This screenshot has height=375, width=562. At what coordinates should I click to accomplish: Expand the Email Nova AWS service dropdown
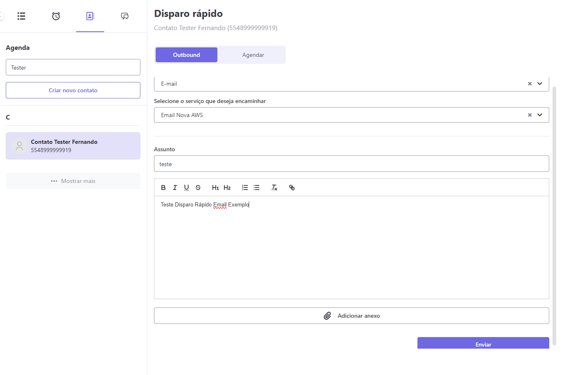point(540,115)
